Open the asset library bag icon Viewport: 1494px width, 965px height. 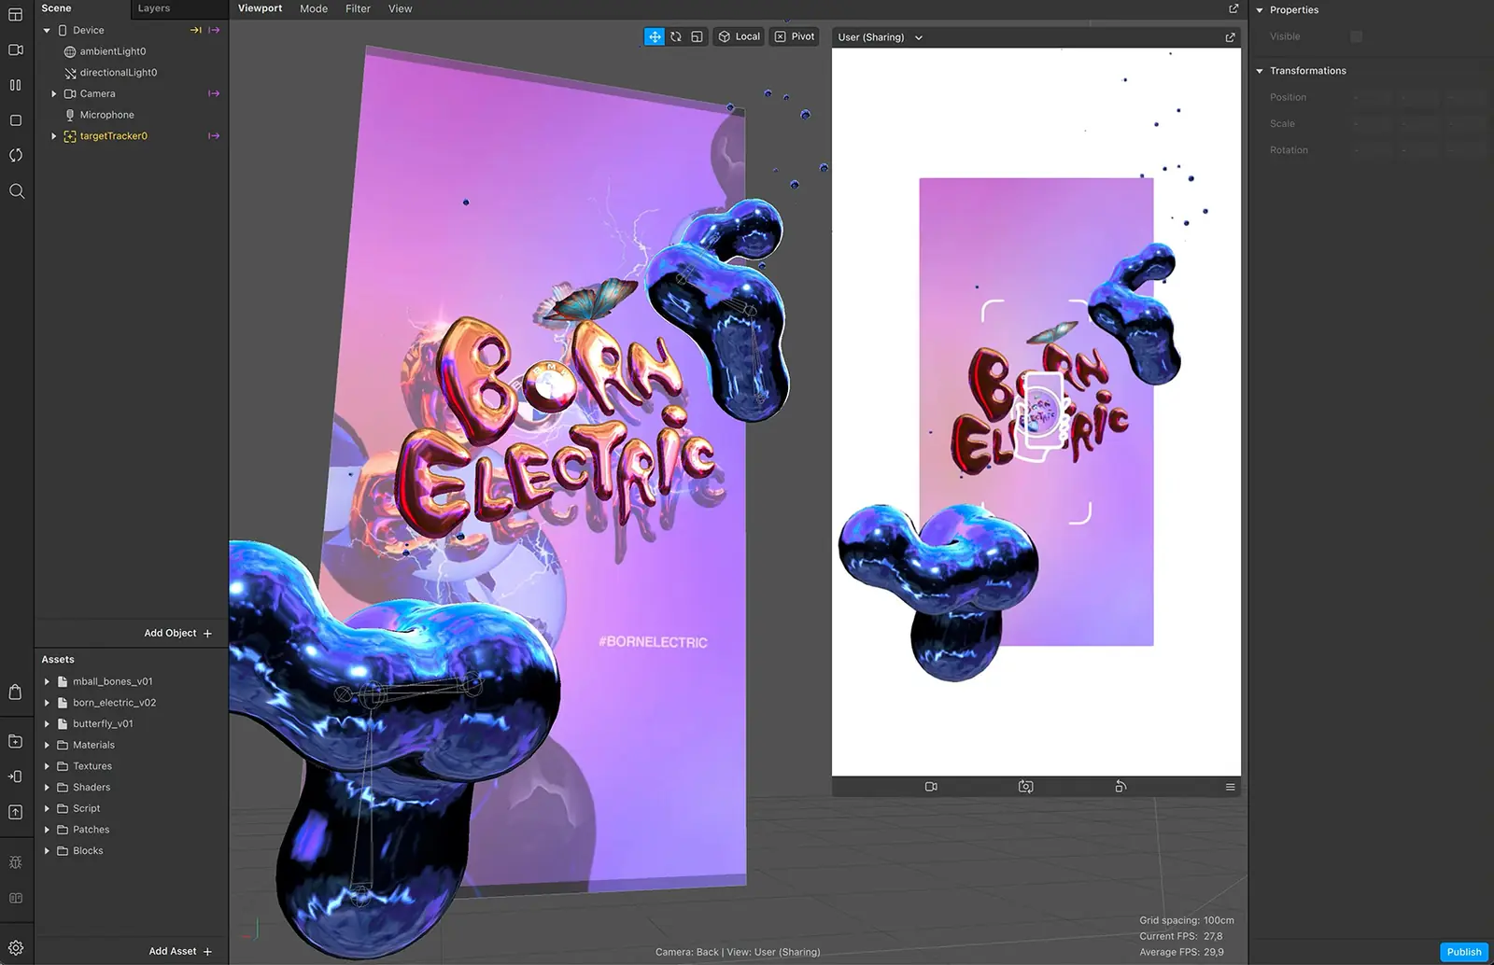tap(16, 692)
